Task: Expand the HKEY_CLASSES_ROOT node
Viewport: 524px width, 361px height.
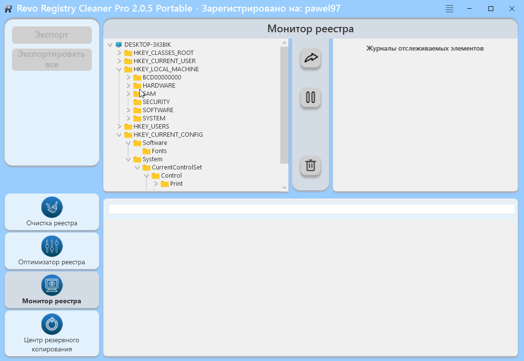Action: click(119, 53)
